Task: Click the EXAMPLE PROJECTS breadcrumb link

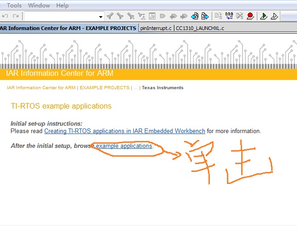Action: (x=105, y=88)
